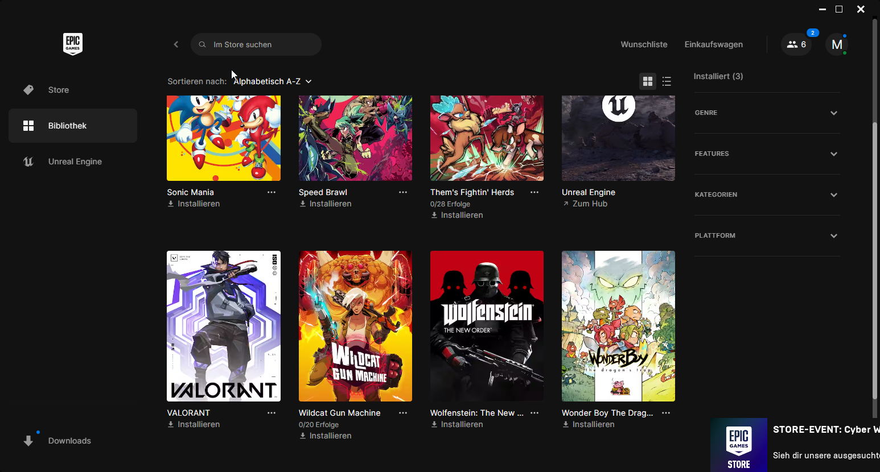Open Sonic Mania options menu
The height and width of the screenshot is (472, 880).
click(272, 192)
